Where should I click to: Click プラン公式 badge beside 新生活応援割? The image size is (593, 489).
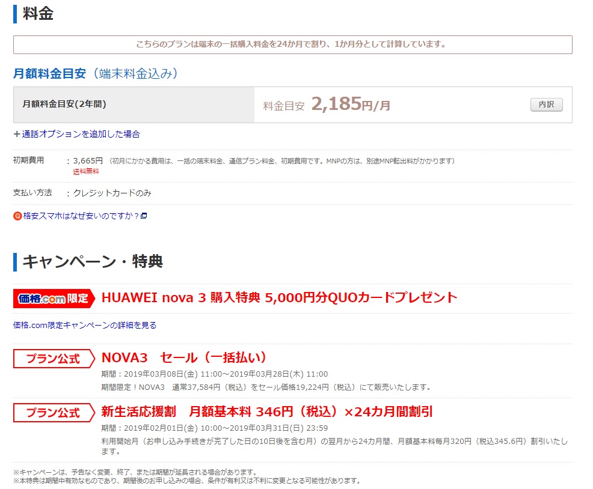point(54,412)
